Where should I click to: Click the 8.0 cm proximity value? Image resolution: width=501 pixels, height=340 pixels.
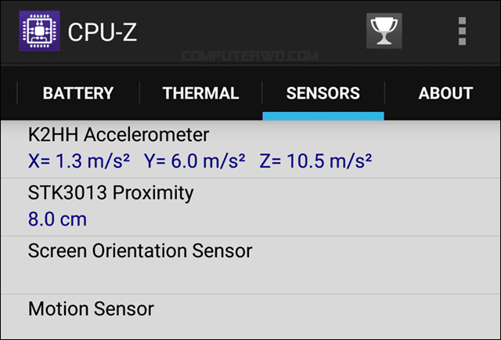pyautogui.click(x=57, y=219)
